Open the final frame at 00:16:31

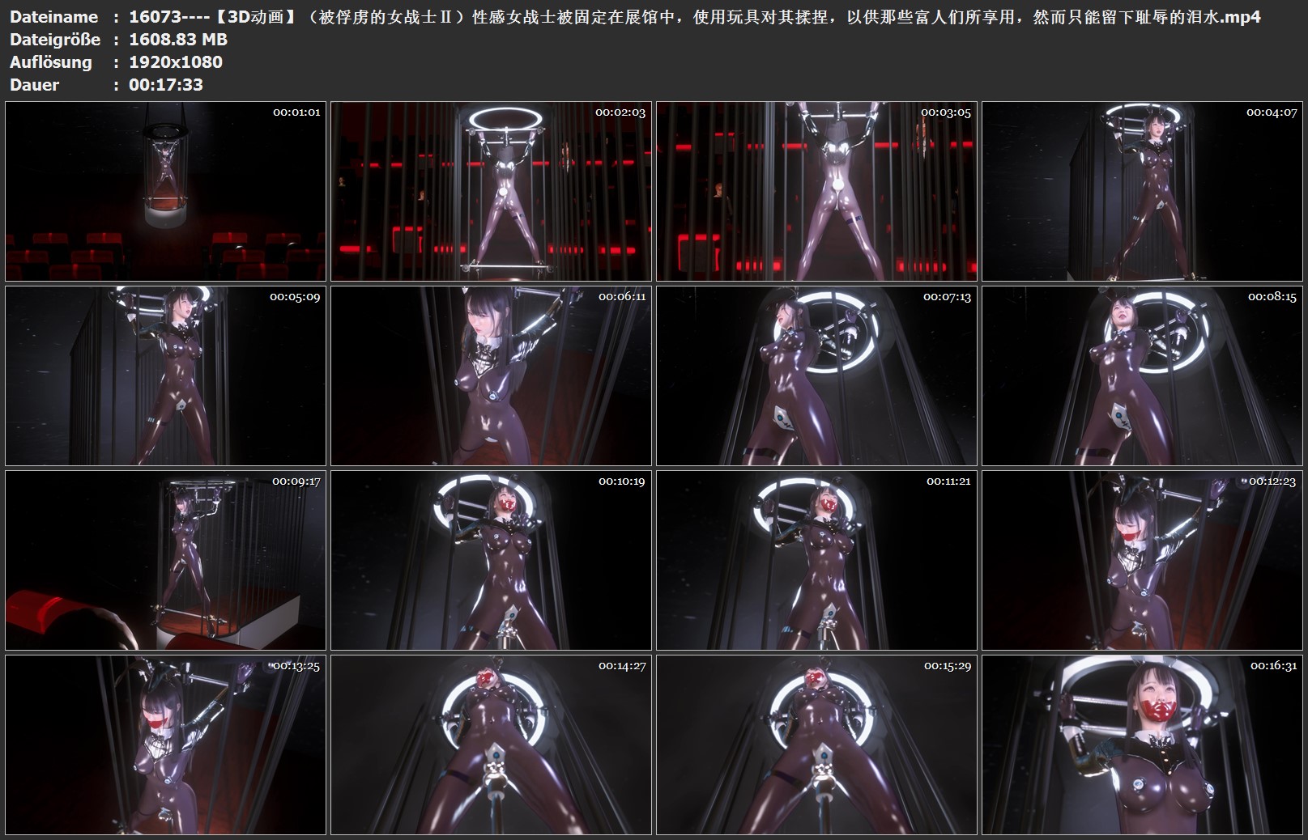point(1142,745)
